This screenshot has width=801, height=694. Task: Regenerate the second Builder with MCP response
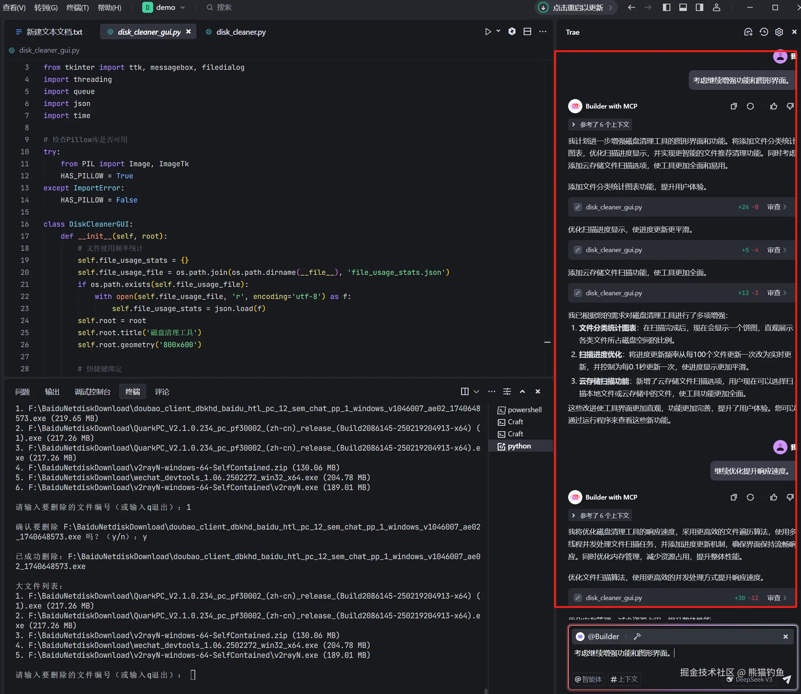[750, 497]
